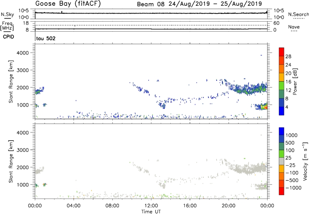Click the light green segment of the Power colorbar
309x214 pixels.
tap(282, 85)
